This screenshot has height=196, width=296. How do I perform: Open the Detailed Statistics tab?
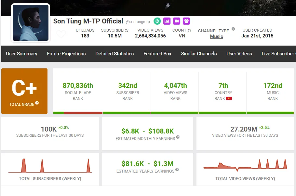pos(114,54)
